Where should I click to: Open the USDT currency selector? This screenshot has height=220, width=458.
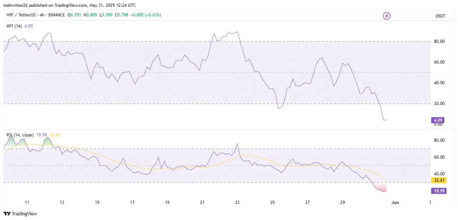(440, 16)
